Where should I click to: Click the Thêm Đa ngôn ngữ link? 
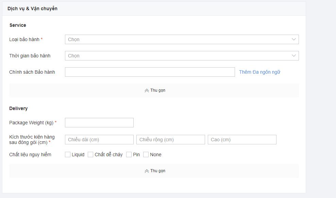pyautogui.click(x=259, y=72)
